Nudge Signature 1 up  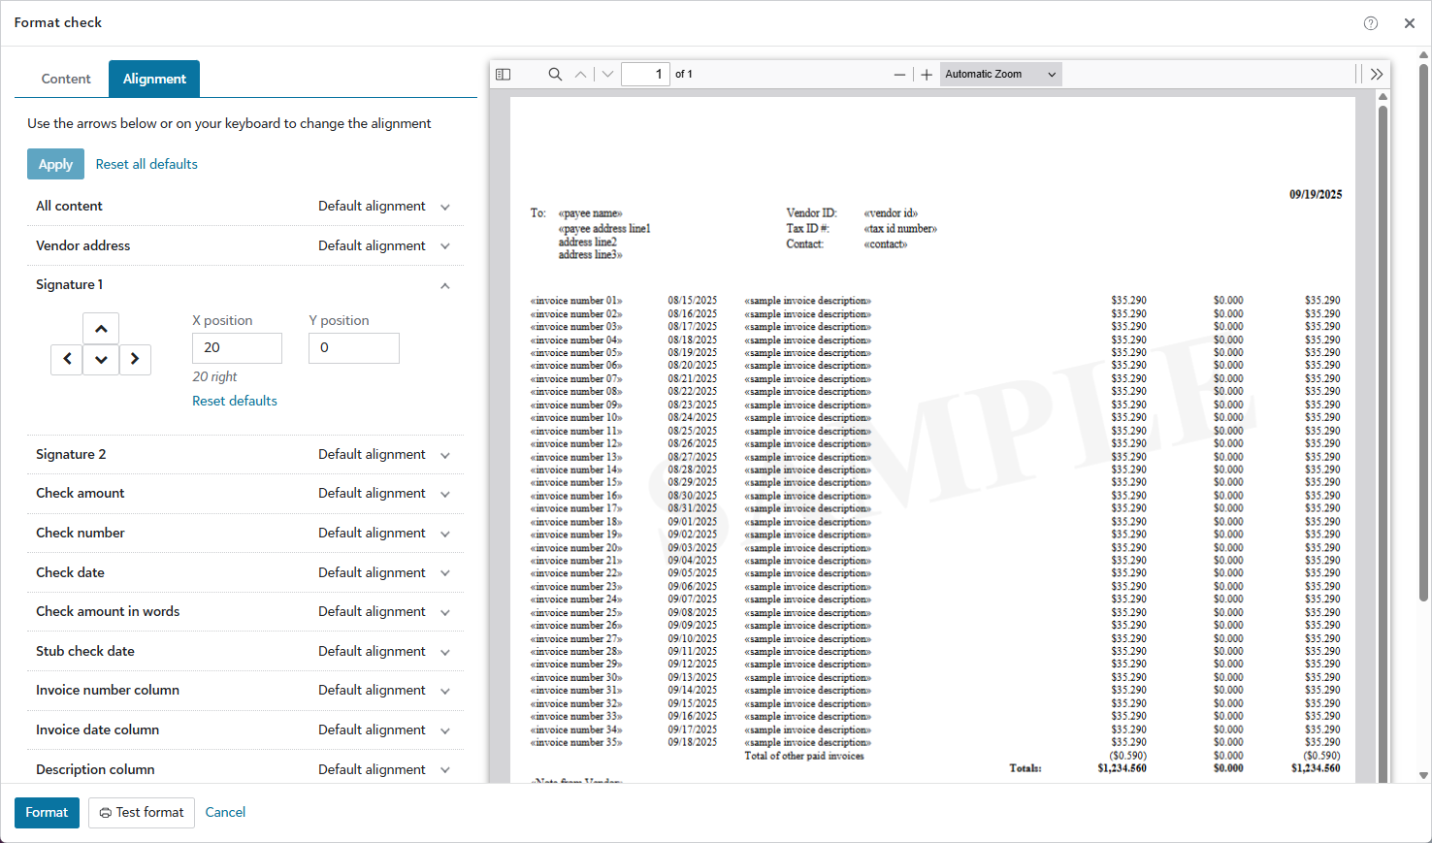[101, 329]
